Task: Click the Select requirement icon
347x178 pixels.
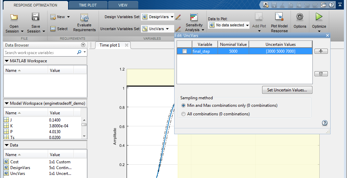Action: tap(53, 29)
